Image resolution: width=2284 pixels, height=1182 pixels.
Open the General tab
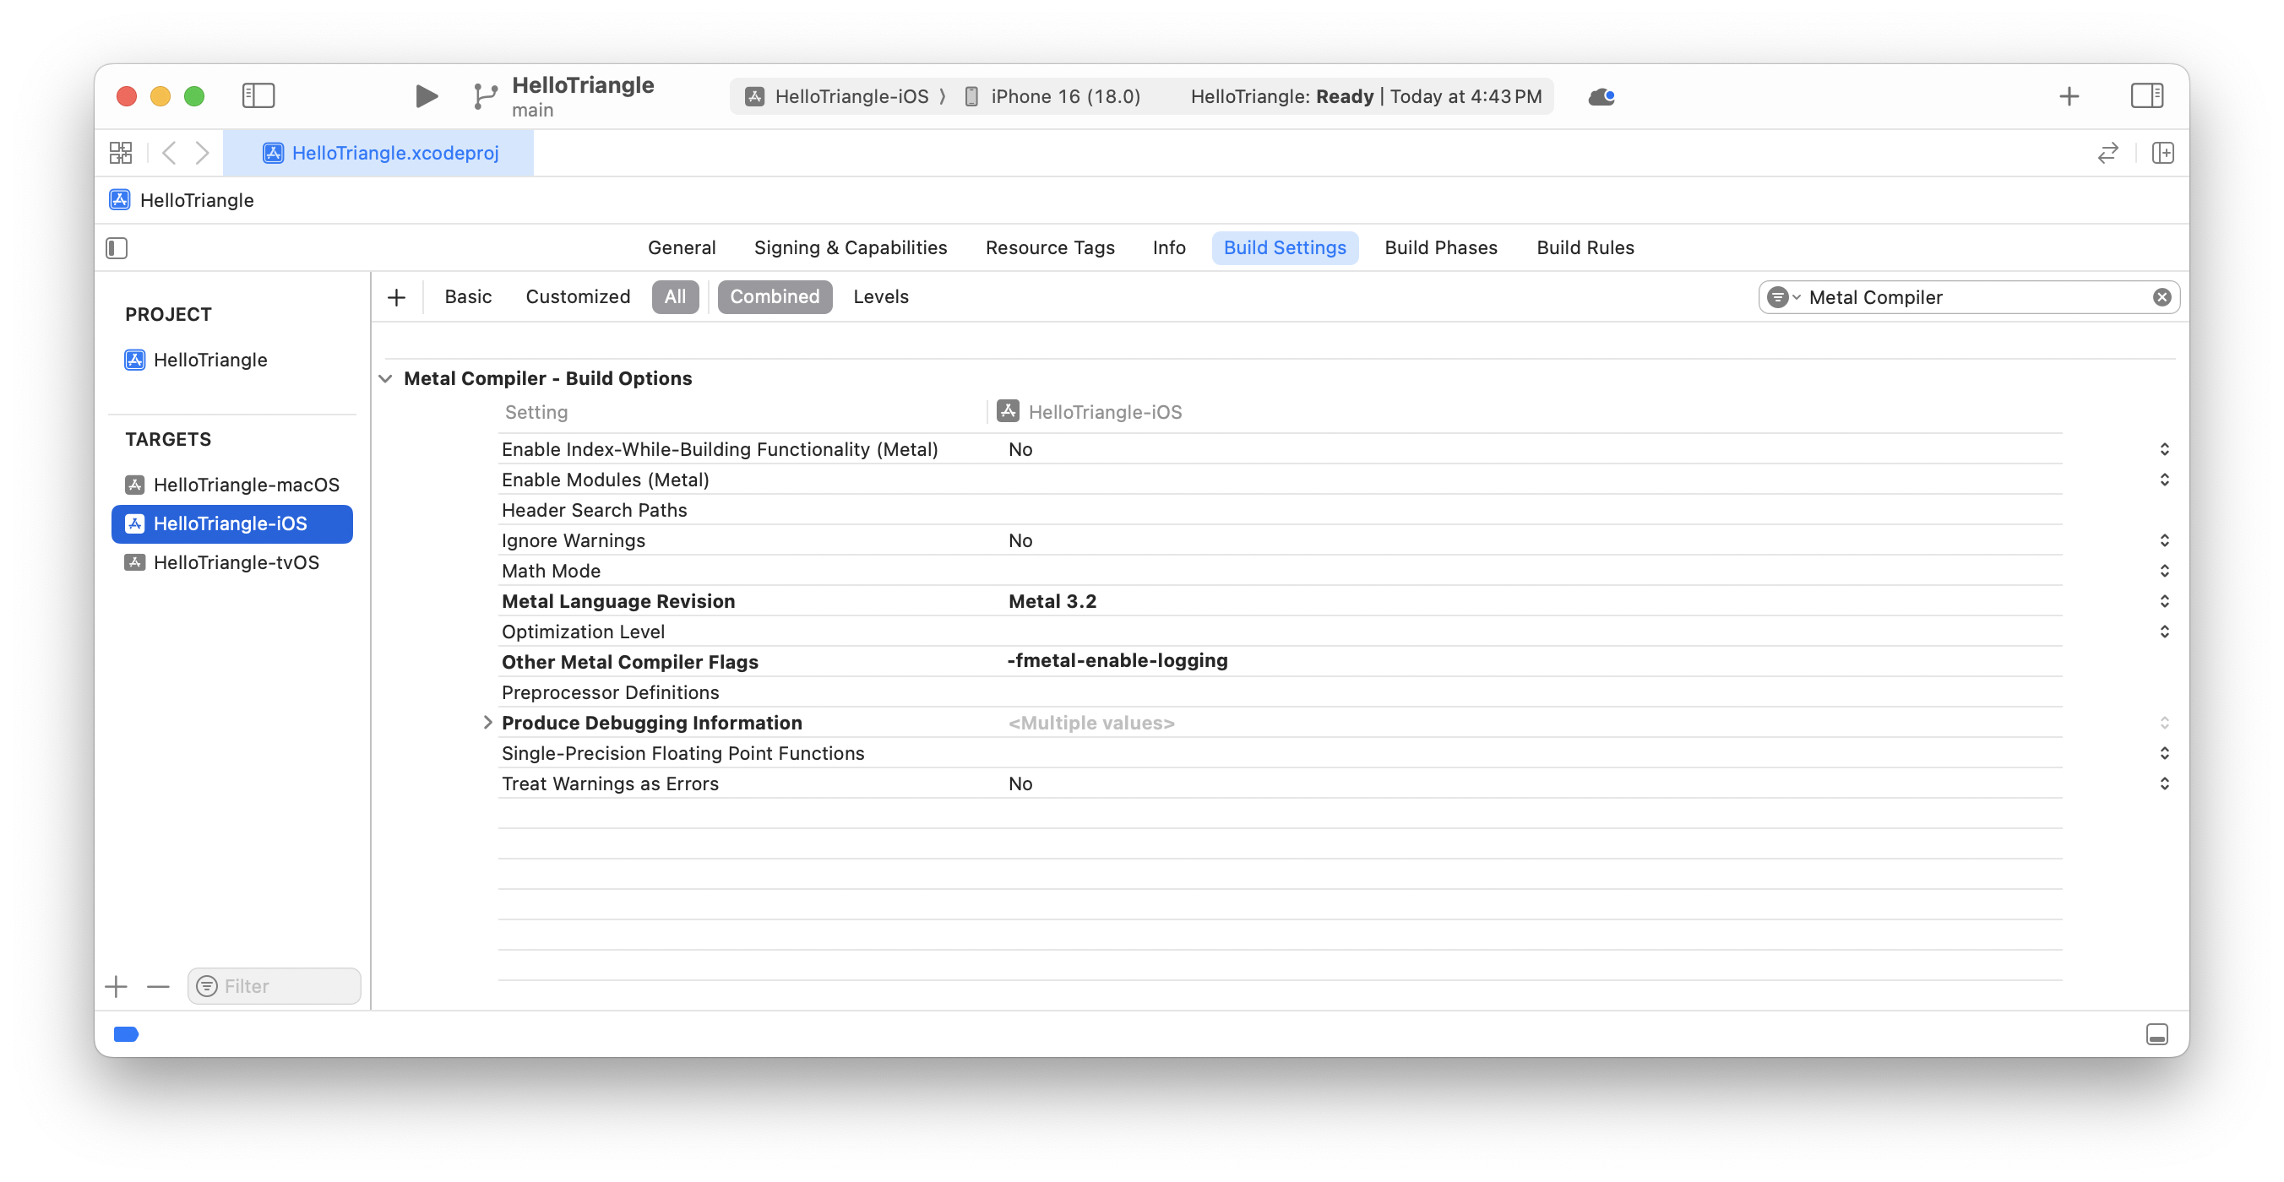[681, 248]
